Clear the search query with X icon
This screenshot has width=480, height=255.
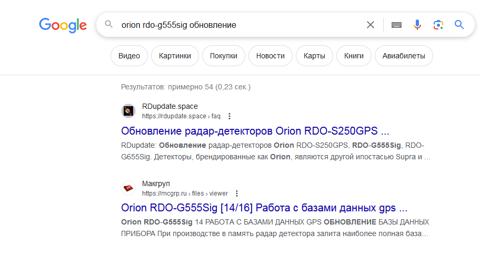point(371,25)
